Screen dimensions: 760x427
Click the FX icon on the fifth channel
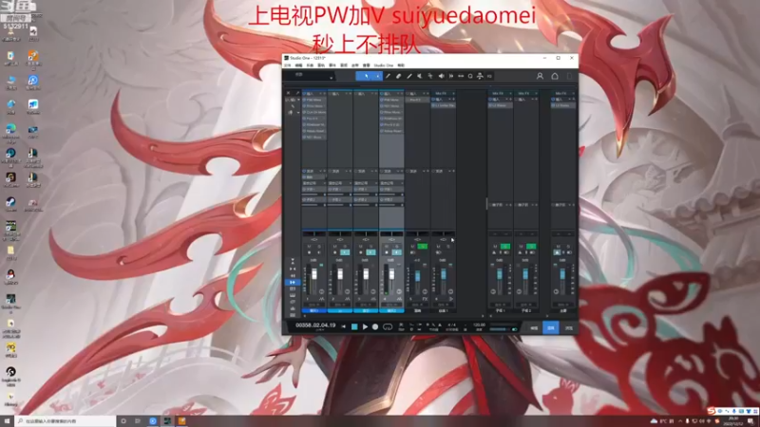[x=425, y=299]
